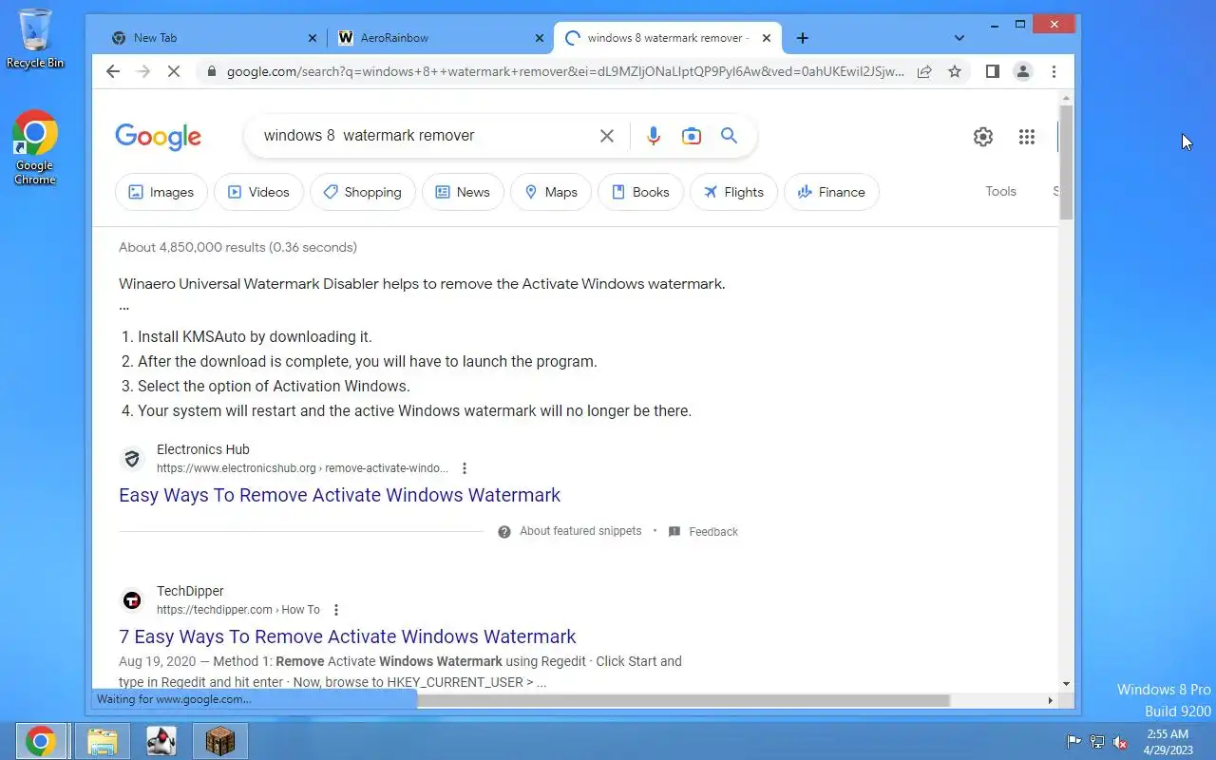
Task: Click the share page icon in address bar
Action: pyautogui.click(x=924, y=71)
